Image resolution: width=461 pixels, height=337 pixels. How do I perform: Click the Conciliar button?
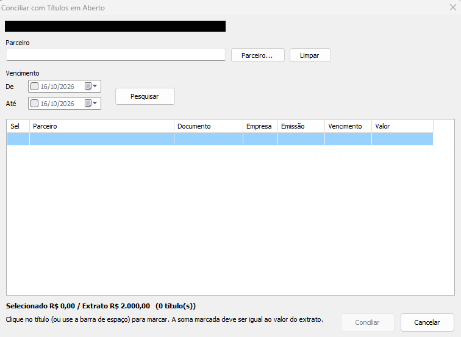tap(367, 322)
